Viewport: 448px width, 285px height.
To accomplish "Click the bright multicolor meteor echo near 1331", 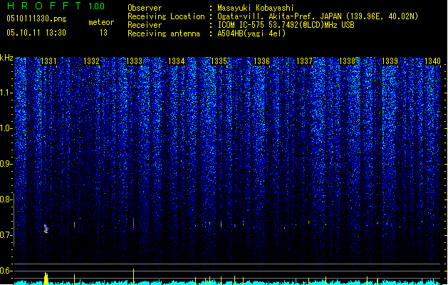I will pos(46,229).
